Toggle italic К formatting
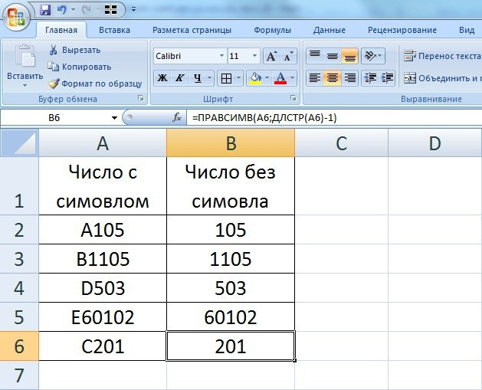This screenshot has width=482, height=390. pos(180,78)
